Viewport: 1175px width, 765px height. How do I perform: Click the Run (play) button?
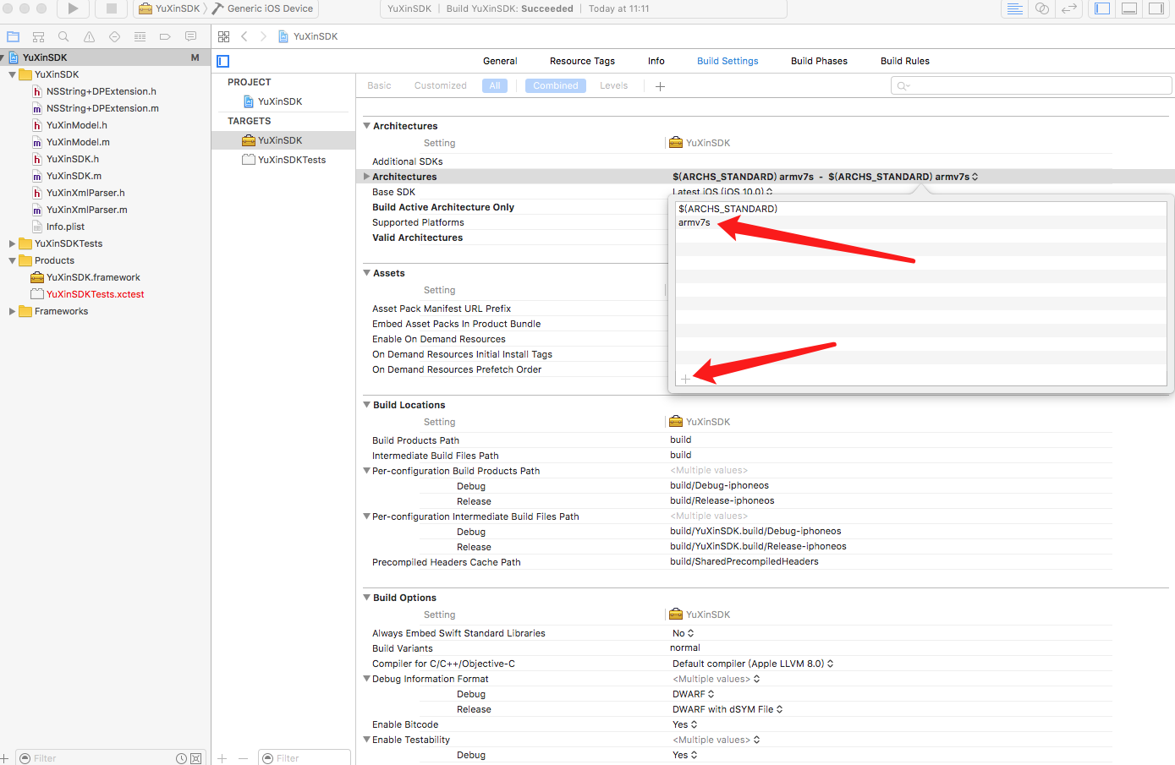tap(73, 8)
